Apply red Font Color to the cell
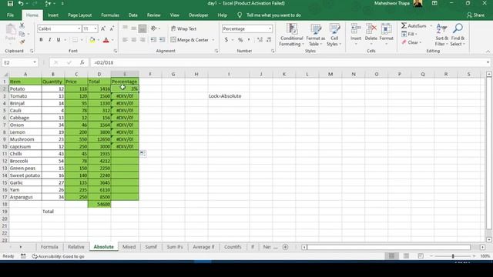493x277 pixels. 106,40
